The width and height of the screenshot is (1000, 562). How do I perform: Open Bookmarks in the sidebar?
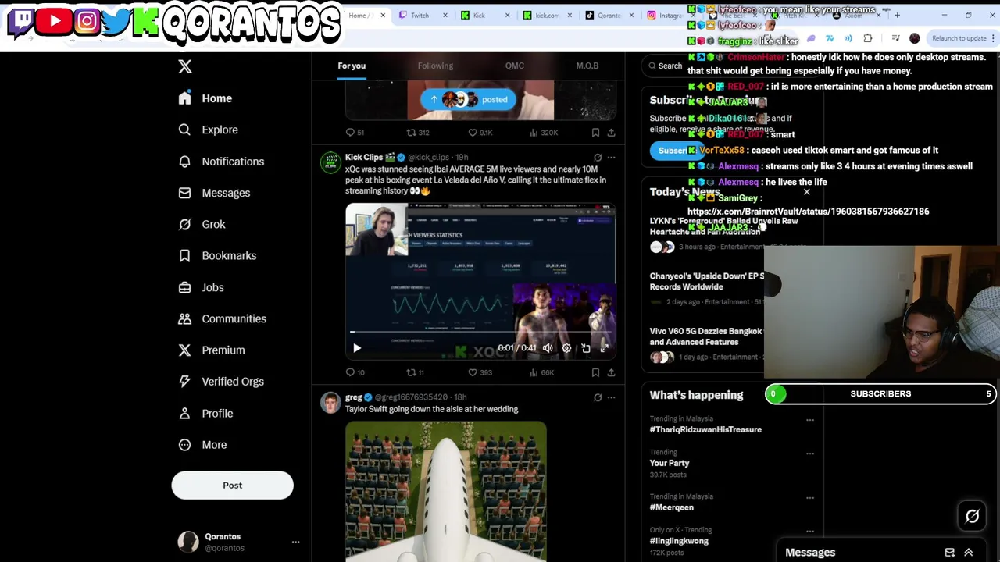click(x=217, y=255)
